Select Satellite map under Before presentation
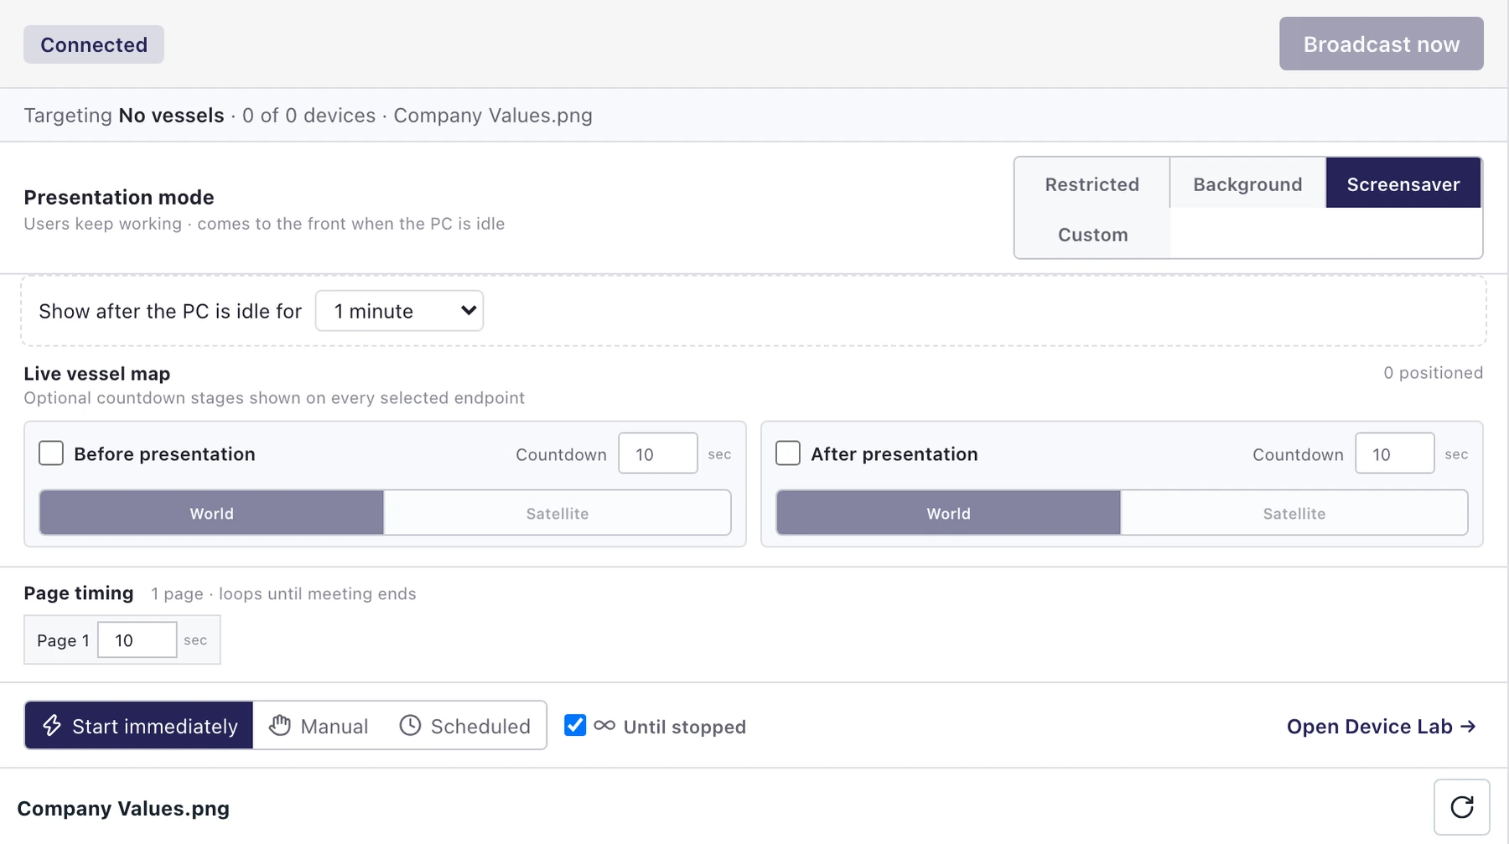This screenshot has height=844, width=1509. tap(557, 513)
